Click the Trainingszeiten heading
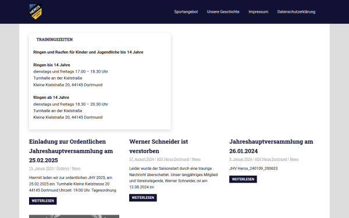This screenshot has width=349, height=218. click(55, 40)
